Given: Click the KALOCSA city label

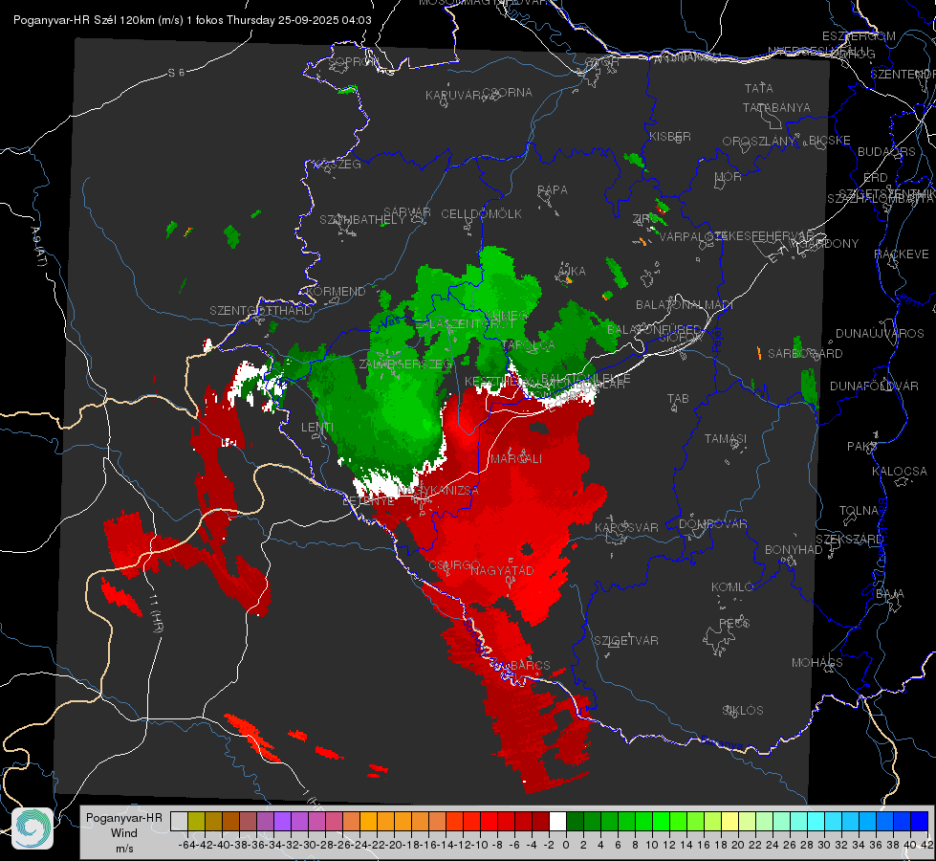Looking at the screenshot, I should 900,472.
